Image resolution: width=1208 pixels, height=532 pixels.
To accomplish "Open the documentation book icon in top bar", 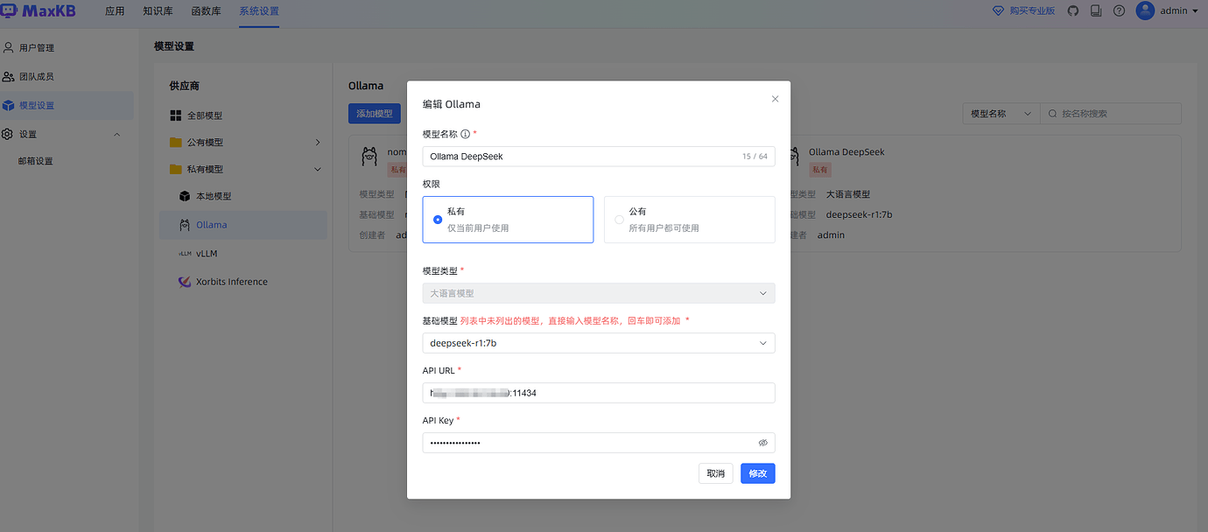I will click(1096, 10).
